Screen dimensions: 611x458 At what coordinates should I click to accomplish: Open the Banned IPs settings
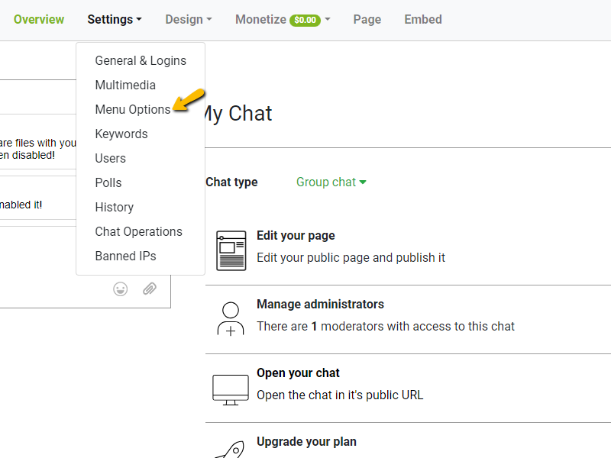pos(125,256)
